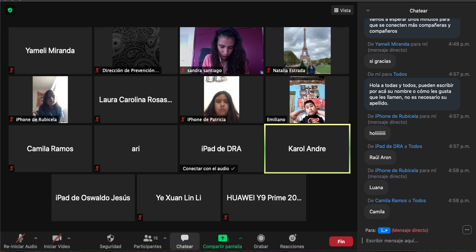Expand audio options arrow next to Re-Iniciar Audio
The image size is (476, 252).
pos(36,238)
